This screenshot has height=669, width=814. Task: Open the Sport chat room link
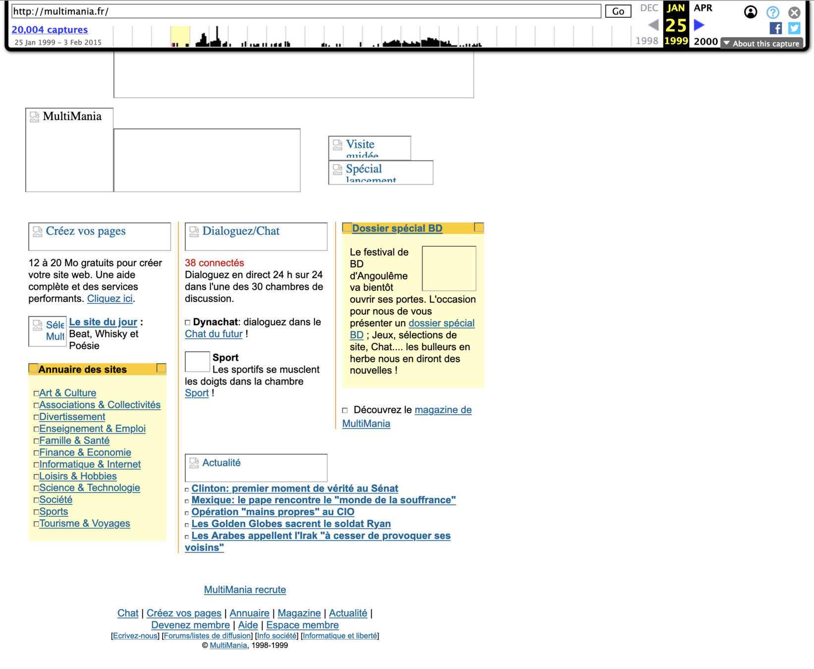click(197, 393)
